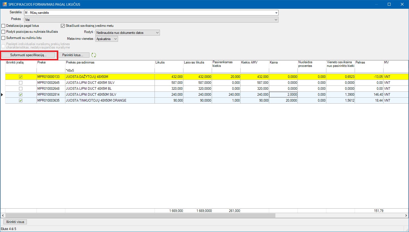Click the application icon in title bar
Screen dimensions: 409x232
[x=5, y=4]
